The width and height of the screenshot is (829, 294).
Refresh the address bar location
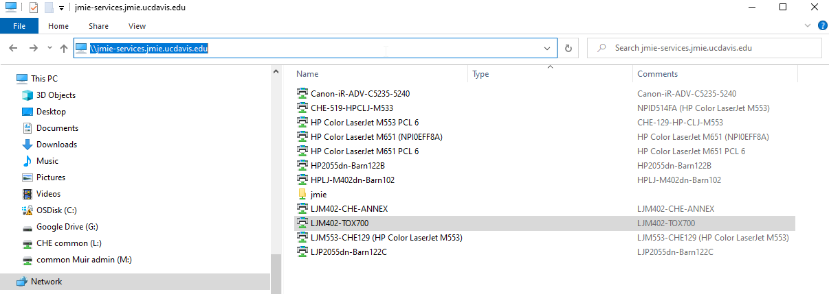point(568,48)
